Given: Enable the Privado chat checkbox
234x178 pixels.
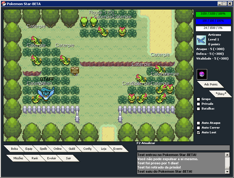Looking at the screenshot, I should click(x=198, y=104).
